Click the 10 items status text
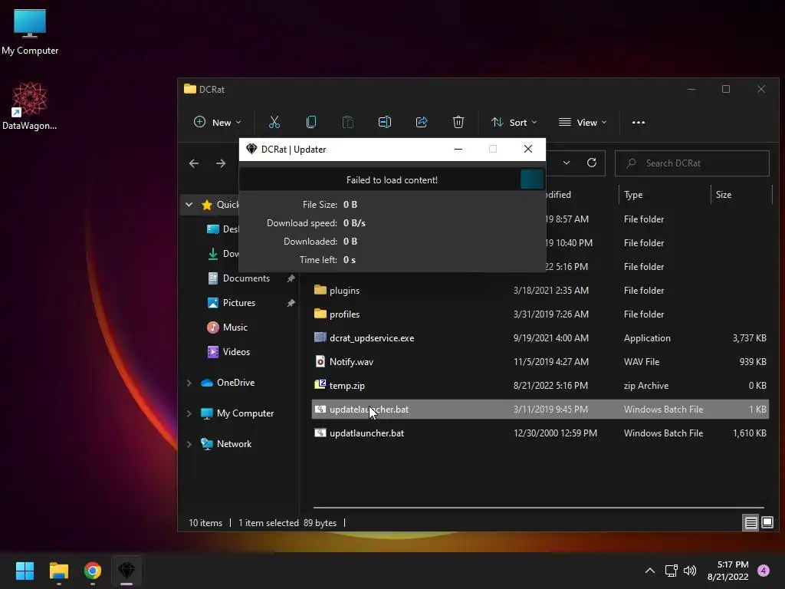The height and width of the screenshot is (589, 785). click(205, 523)
